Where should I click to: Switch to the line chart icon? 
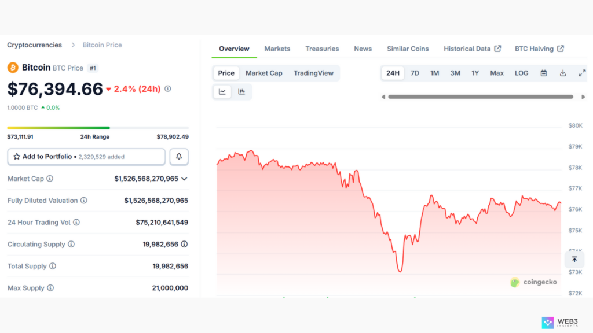pyautogui.click(x=222, y=91)
